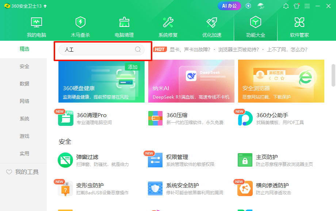Click text 新一代的压缩软件,永久免费
This screenshot has height=211, width=336.
195,123
